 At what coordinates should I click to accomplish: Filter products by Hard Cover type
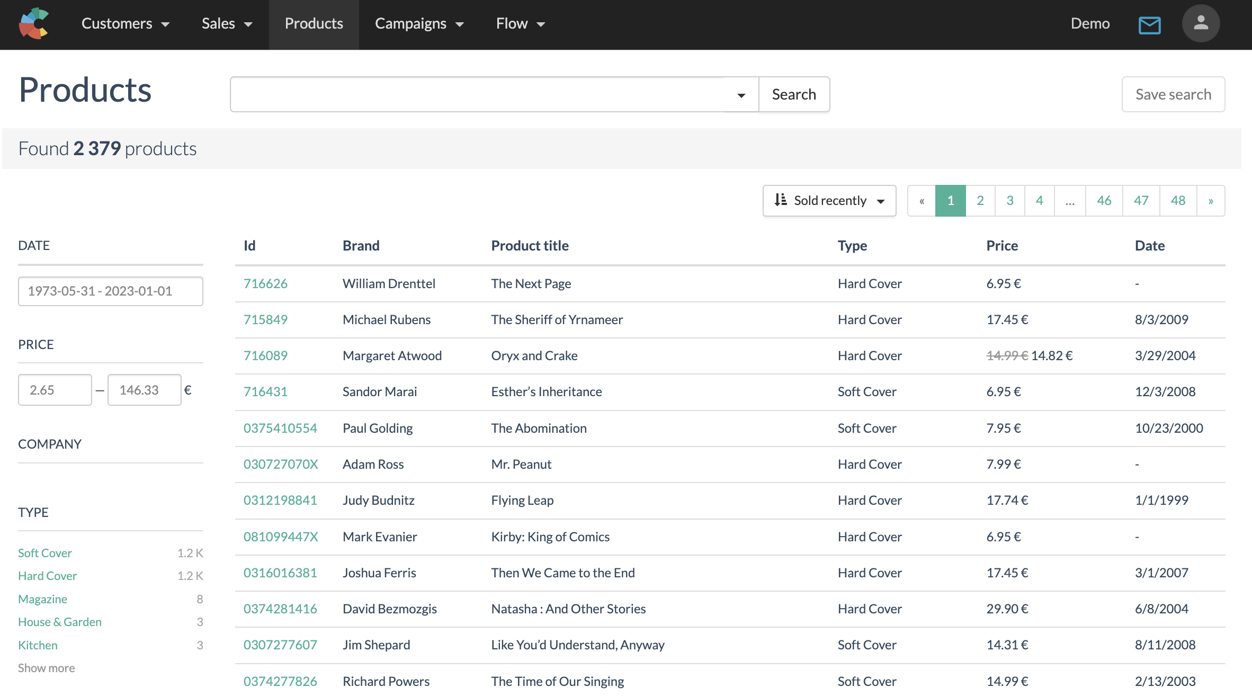pyautogui.click(x=47, y=575)
